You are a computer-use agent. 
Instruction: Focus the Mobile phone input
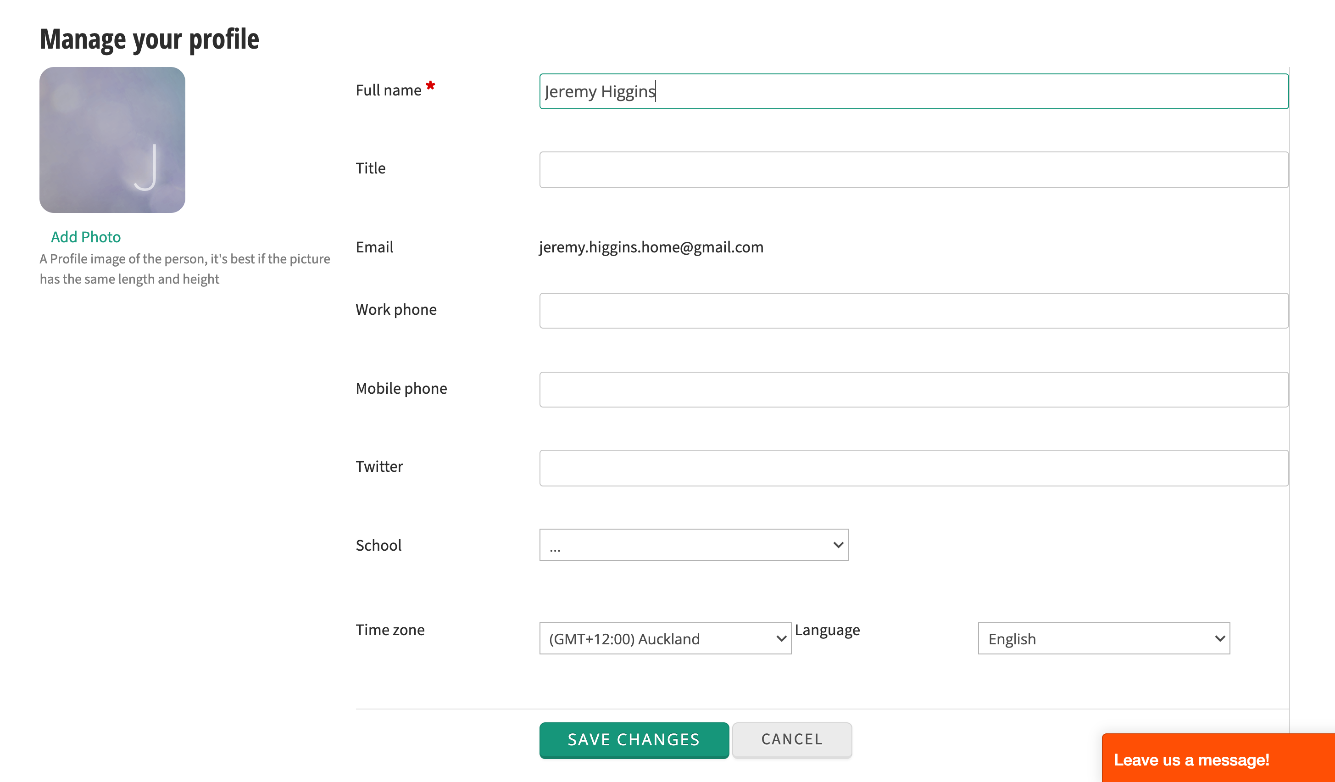[x=913, y=390]
